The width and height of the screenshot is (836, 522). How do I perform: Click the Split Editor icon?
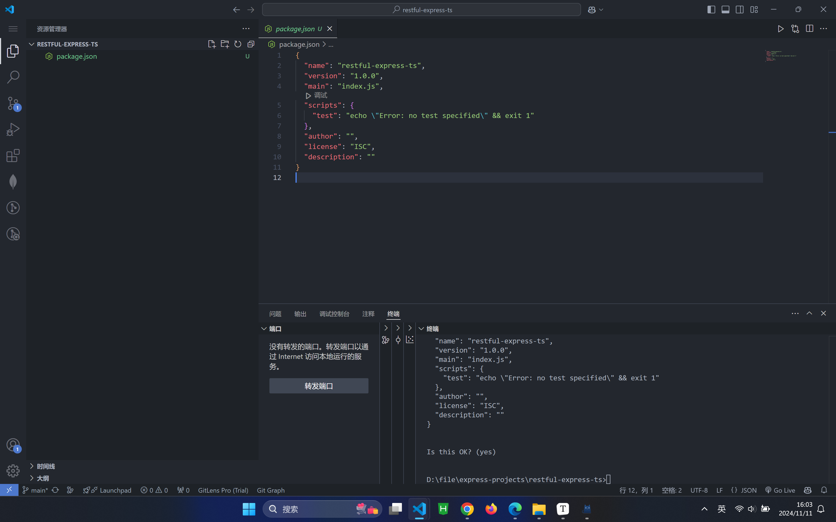tap(809, 29)
